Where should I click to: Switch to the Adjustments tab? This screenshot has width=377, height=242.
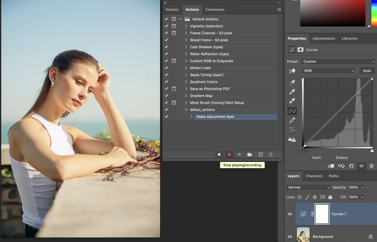coord(324,38)
